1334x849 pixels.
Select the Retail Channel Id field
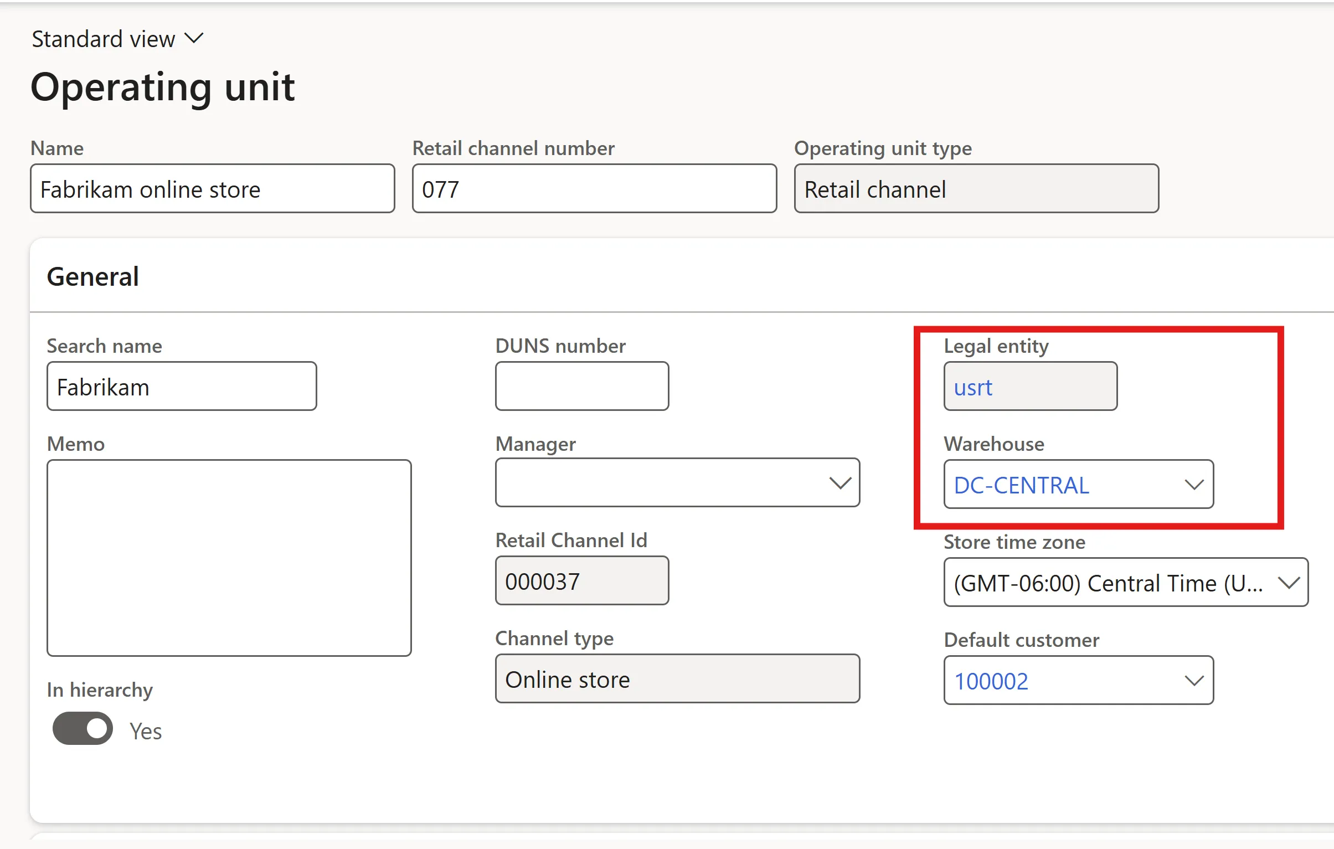click(x=582, y=581)
